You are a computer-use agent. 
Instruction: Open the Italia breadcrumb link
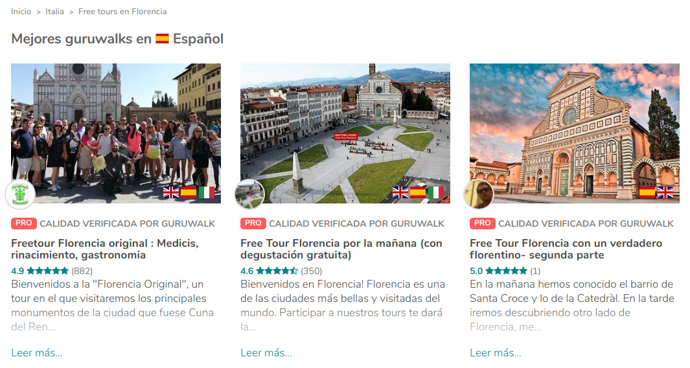tap(54, 12)
